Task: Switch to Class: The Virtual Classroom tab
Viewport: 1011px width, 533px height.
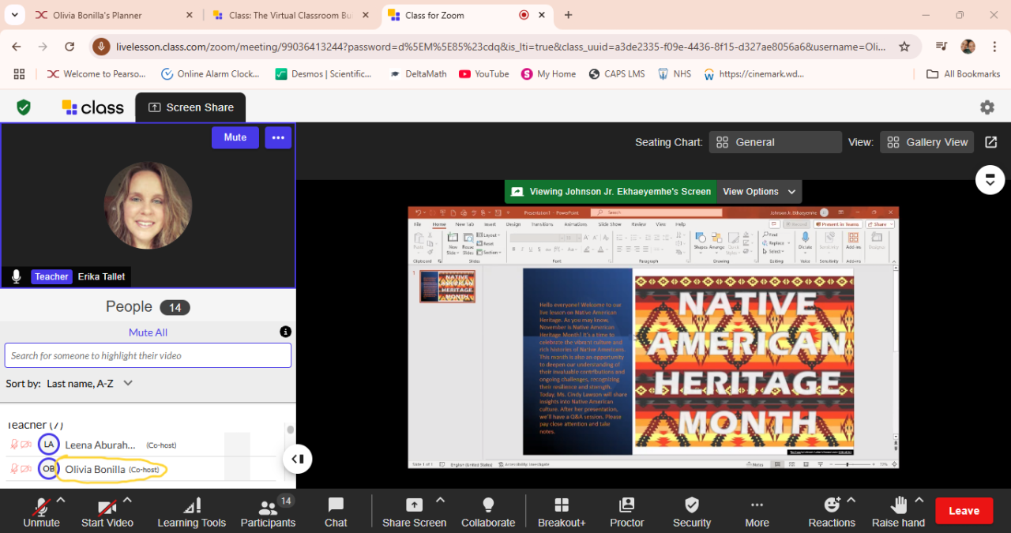Action: [x=292, y=15]
